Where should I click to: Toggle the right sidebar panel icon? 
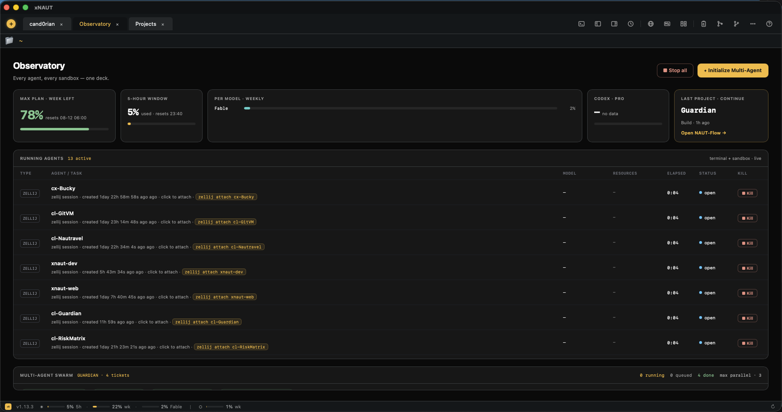pos(614,24)
